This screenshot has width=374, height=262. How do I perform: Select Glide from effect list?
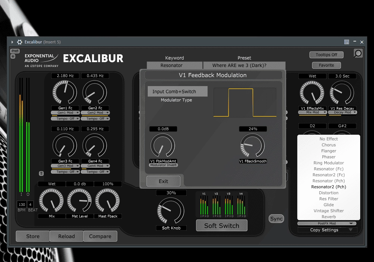pos(329,205)
